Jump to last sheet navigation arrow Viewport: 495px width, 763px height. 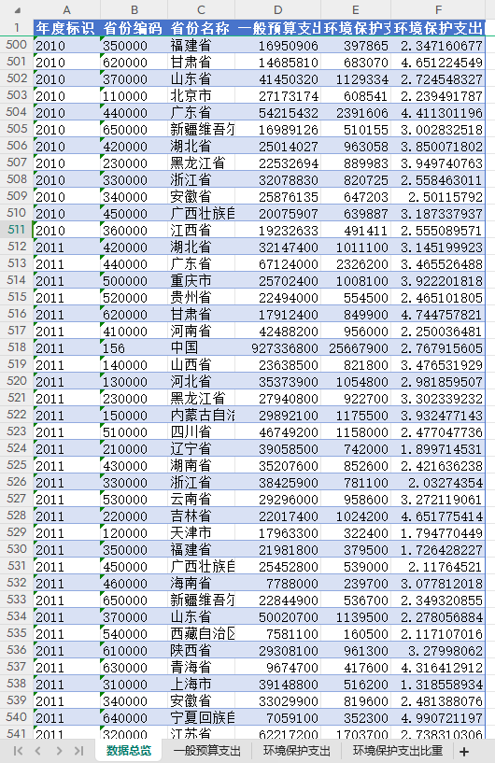coord(78,751)
